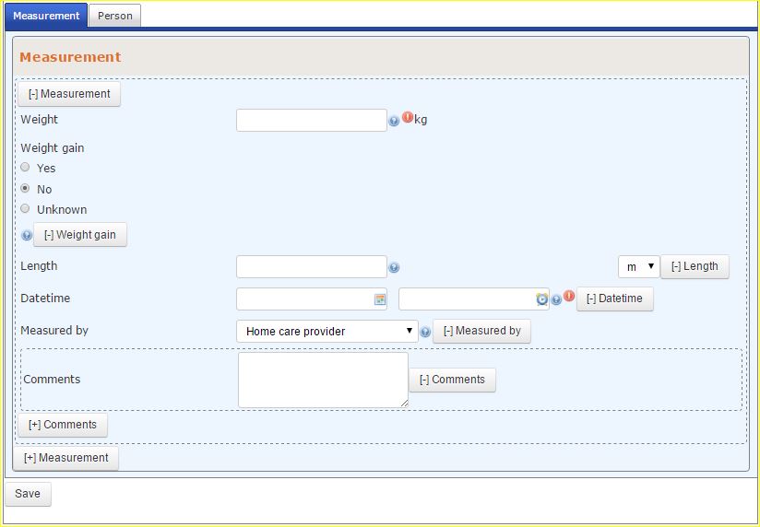The width and height of the screenshot is (760, 527).
Task: Add another [+] Measurement entry
Action: coord(65,458)
